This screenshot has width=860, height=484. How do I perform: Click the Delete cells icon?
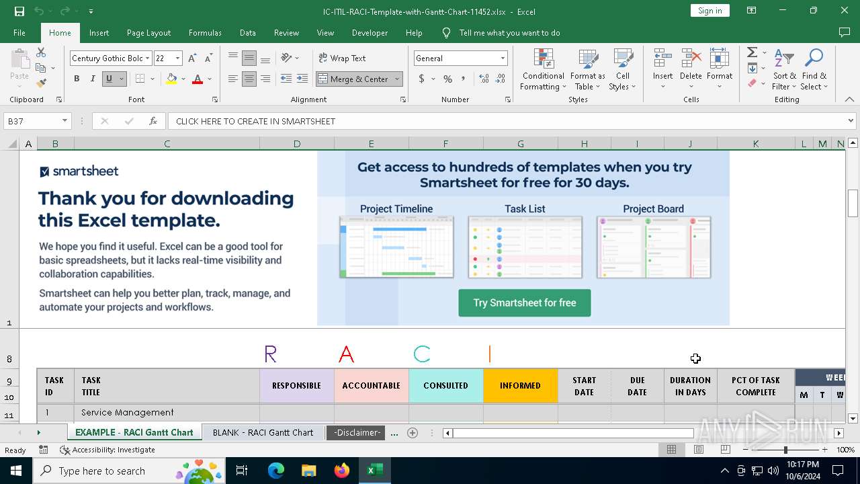pos(691,58)
